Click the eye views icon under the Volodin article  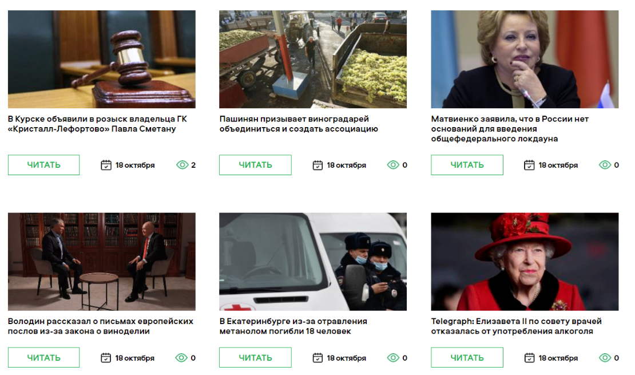click(x=181, y=358)
